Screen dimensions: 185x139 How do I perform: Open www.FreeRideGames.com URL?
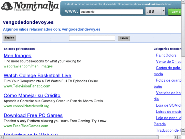(26, 126)
